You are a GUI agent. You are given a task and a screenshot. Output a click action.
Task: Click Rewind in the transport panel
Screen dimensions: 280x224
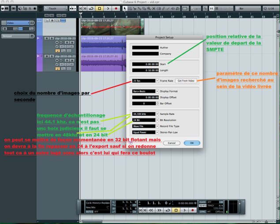click(151, 210)
